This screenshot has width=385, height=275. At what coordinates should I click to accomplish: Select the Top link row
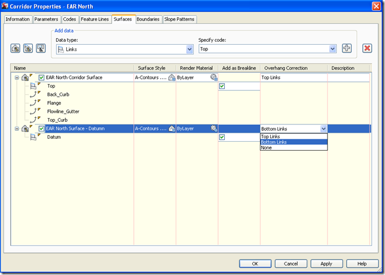point(51,86)
